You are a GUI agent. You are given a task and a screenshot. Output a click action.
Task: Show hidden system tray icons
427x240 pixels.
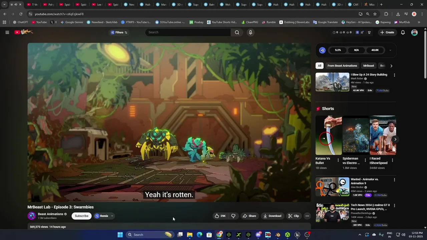(360, 235)
